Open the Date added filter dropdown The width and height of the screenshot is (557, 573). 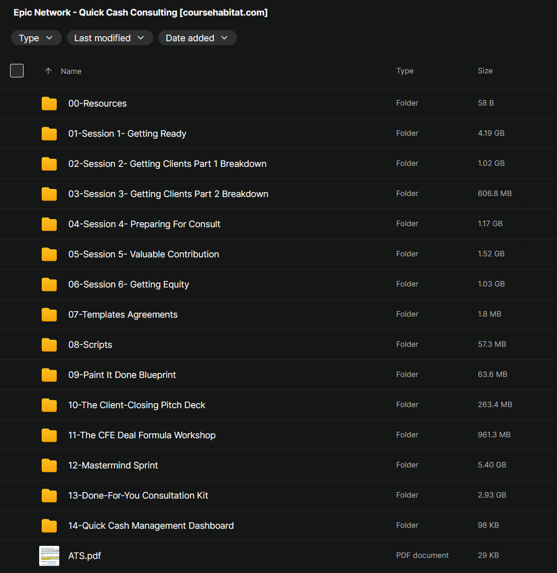197,38
